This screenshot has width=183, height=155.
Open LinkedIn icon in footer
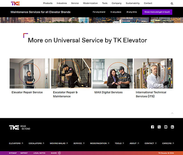tap(172, 127)
